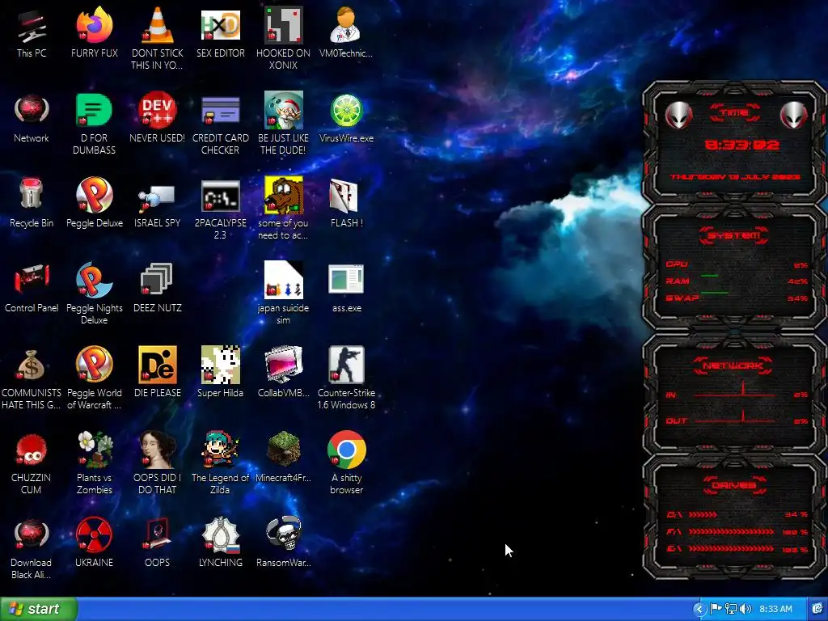The width and height of the screenshot is (828, 621).
Task: Select the Peggle Deluxe icon
Action: point(94,195)
